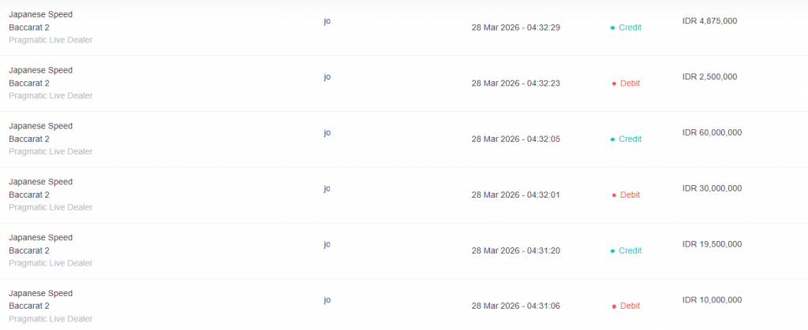Click the red Debit dot in IDR 10,000,000 row
This screenshot has width=808, height=330.
613,306
